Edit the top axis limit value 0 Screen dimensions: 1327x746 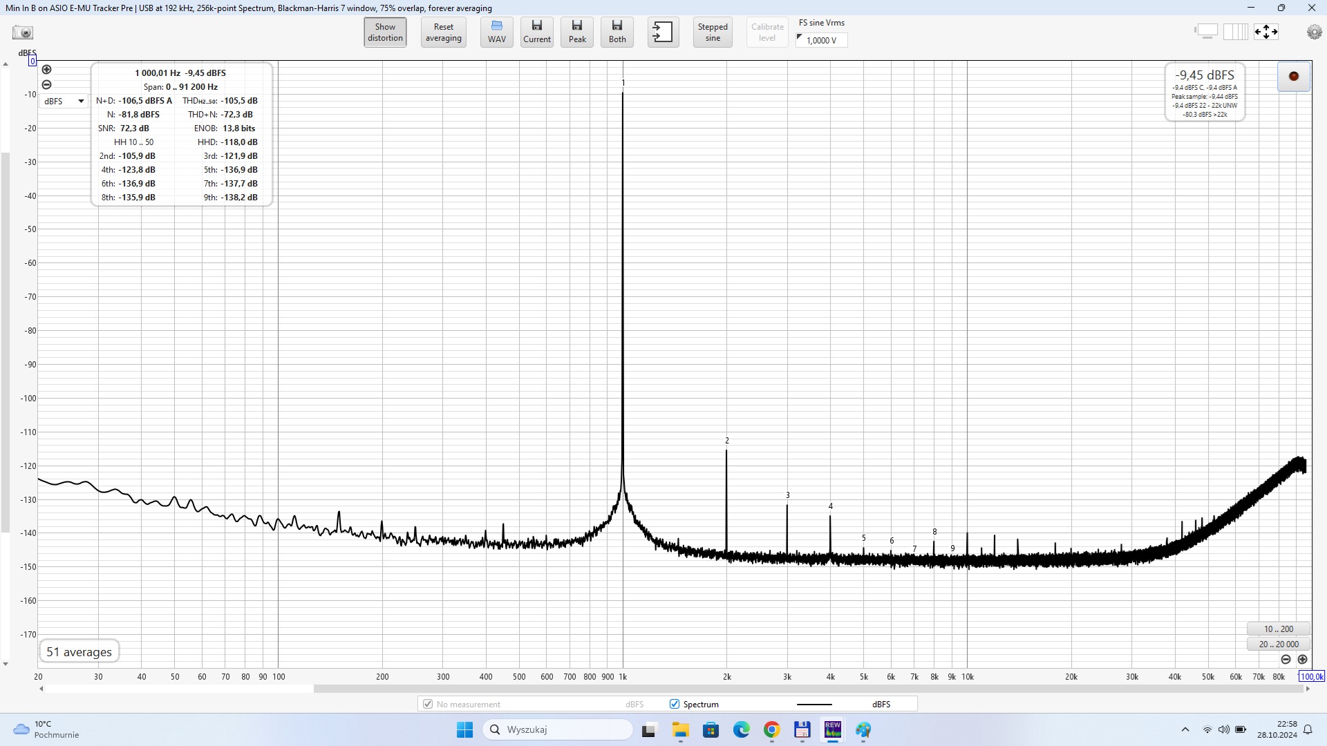point(32,61)
